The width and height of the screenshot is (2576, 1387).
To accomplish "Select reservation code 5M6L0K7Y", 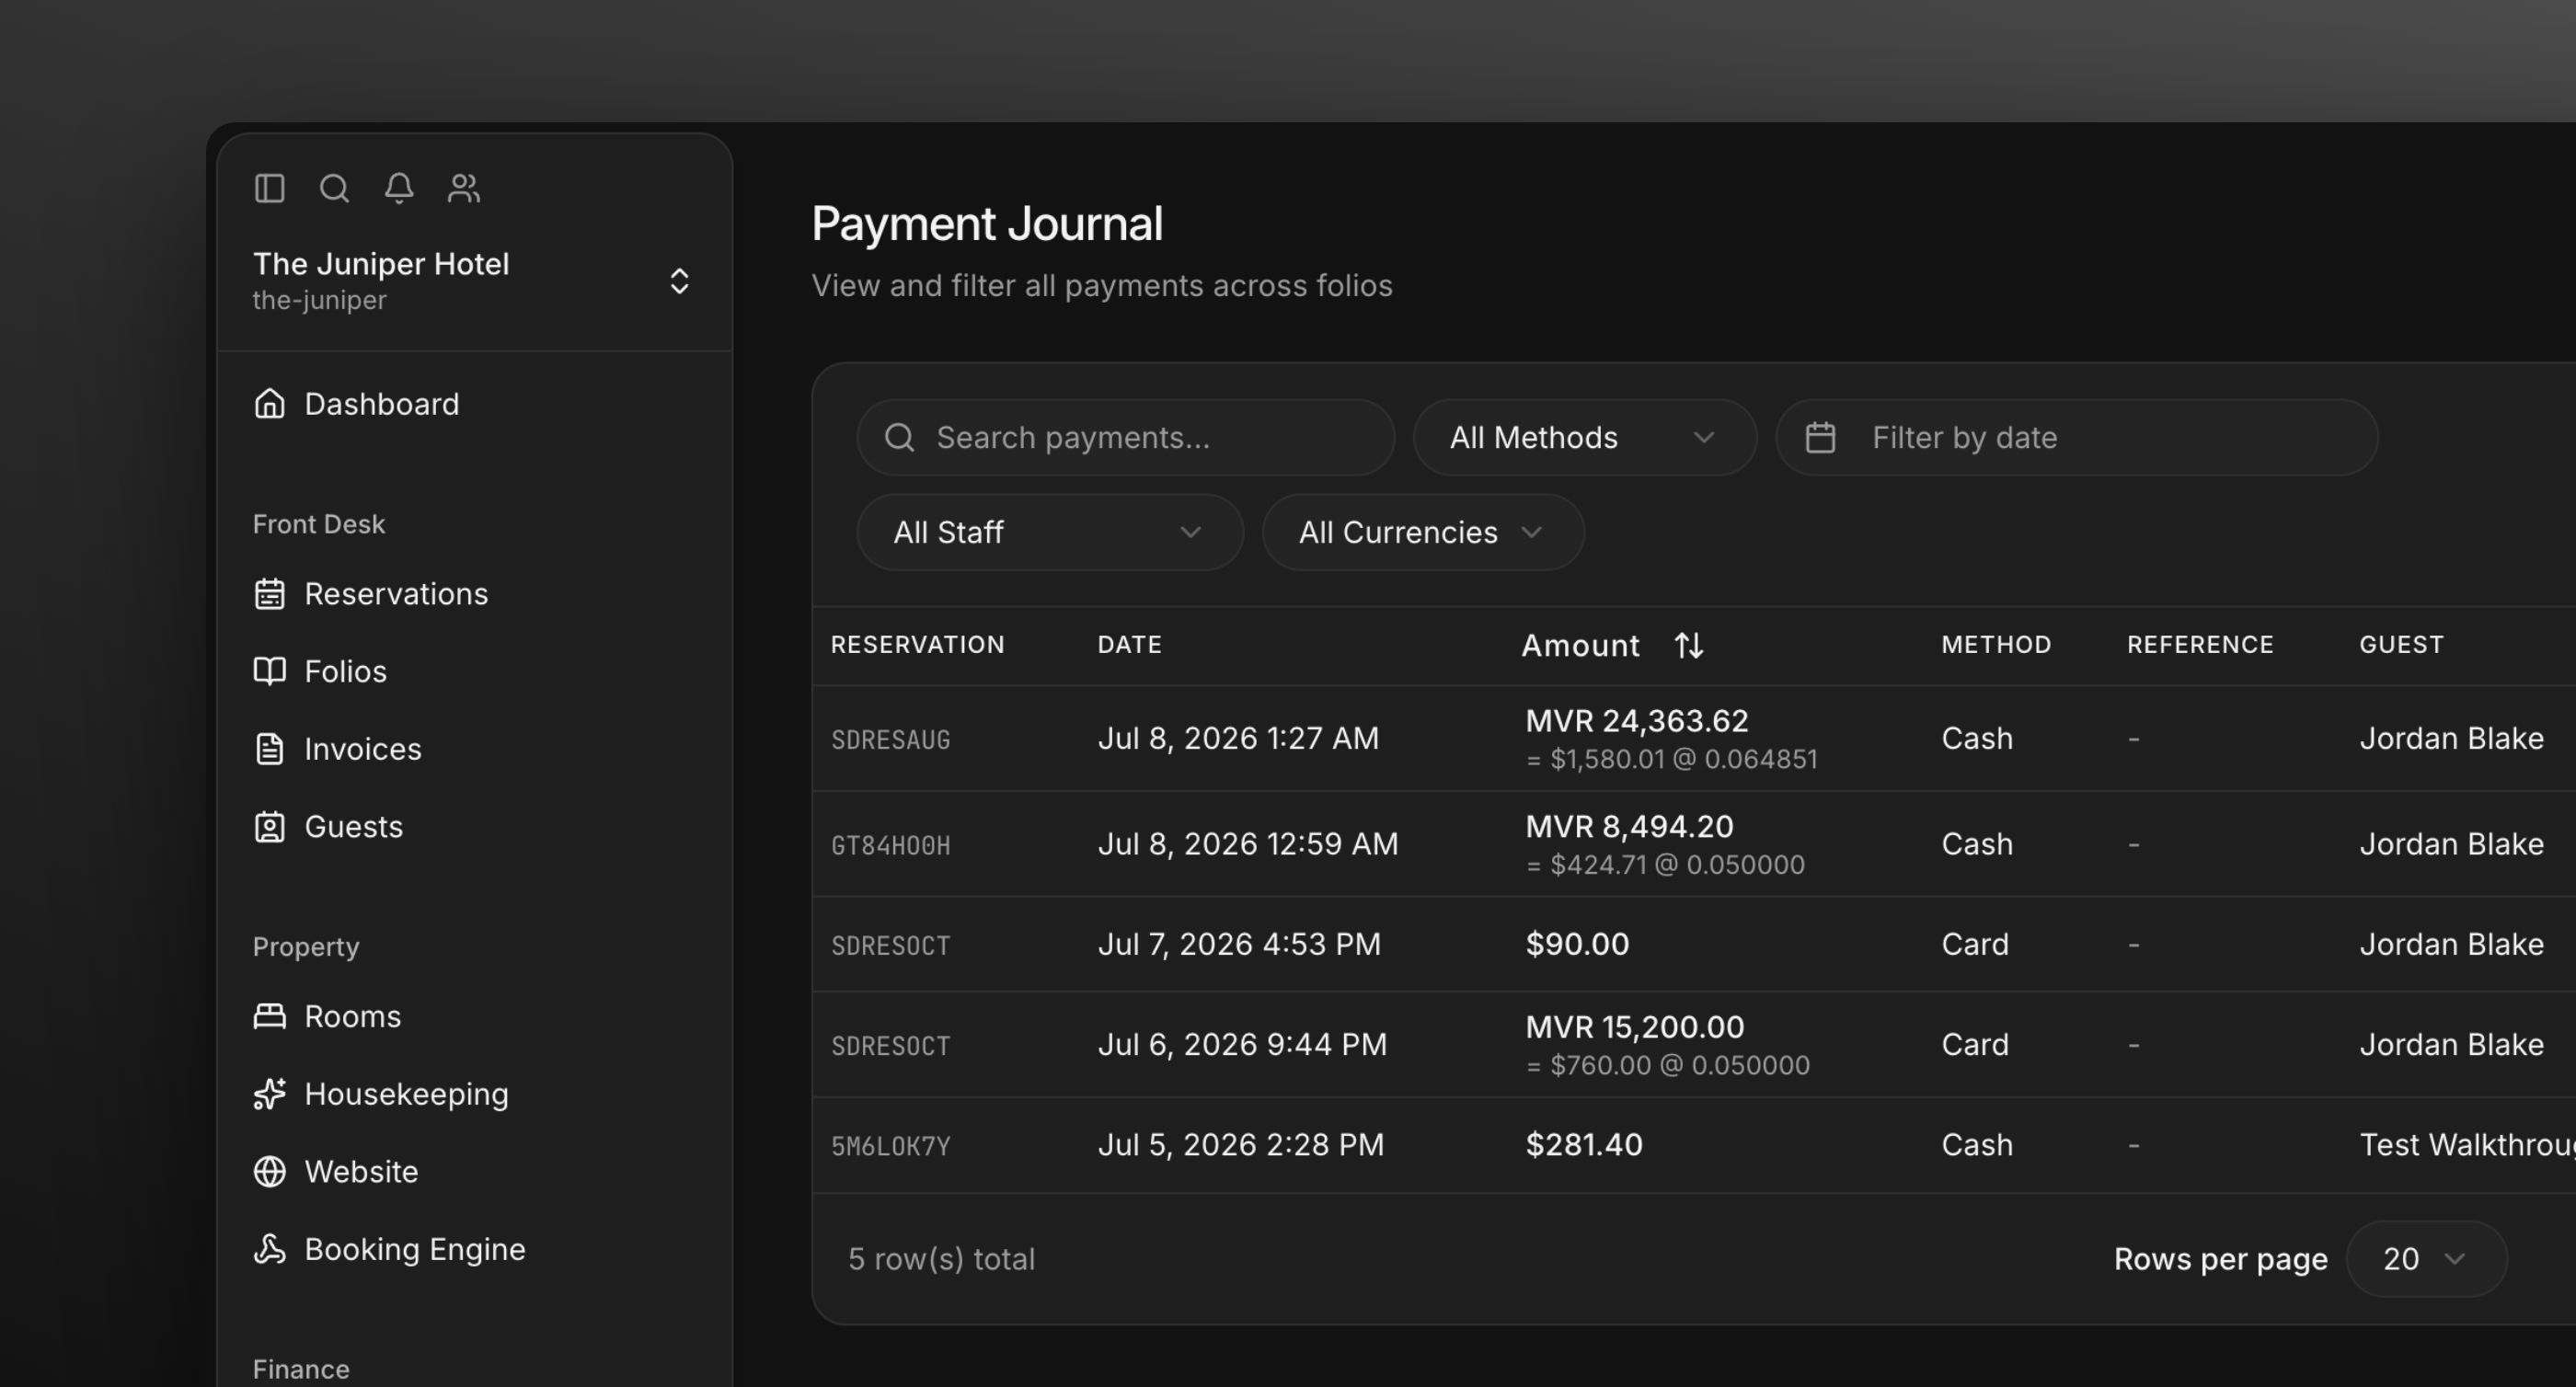I will pyautogui.click(x=890, y=1146).
